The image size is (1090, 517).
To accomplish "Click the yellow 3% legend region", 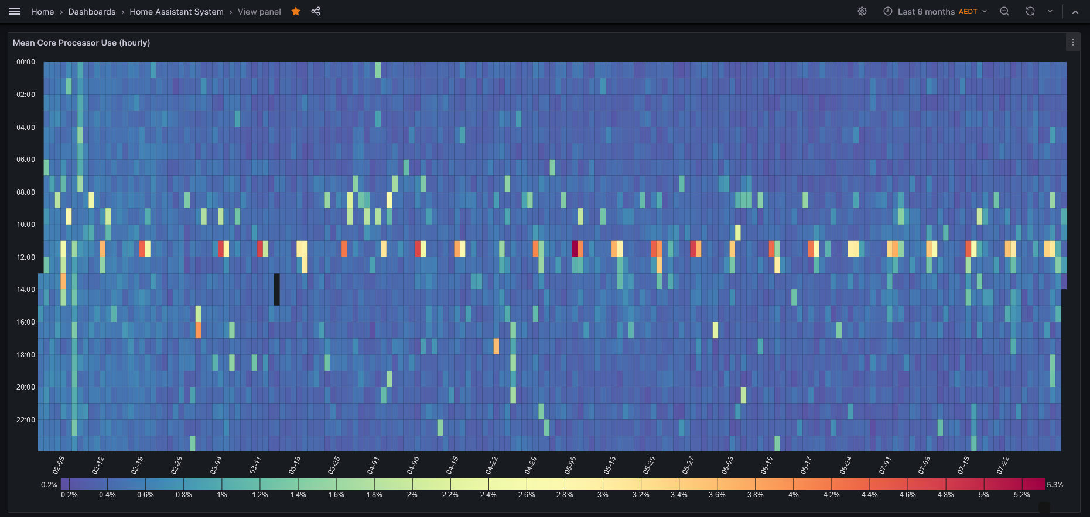I will point(603,484).
